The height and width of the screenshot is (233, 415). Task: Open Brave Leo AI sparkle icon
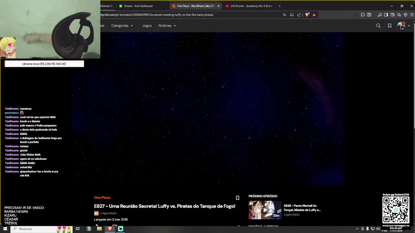coord(399,15)
